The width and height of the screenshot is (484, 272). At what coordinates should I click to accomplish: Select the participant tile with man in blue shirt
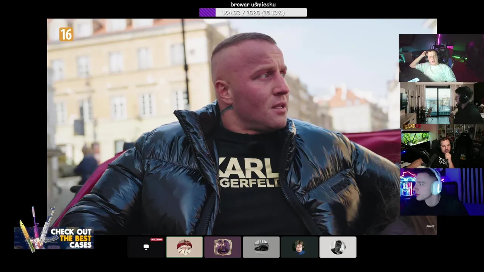coord(299,247)
